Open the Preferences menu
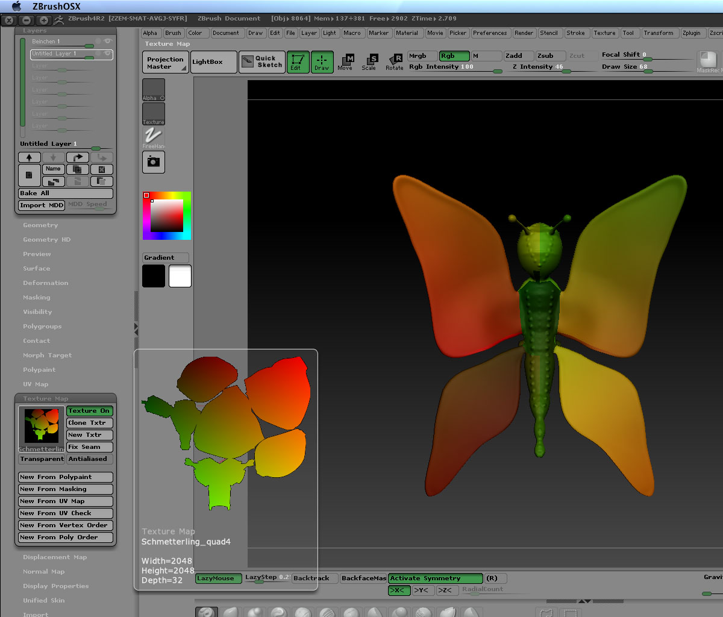 490,33
